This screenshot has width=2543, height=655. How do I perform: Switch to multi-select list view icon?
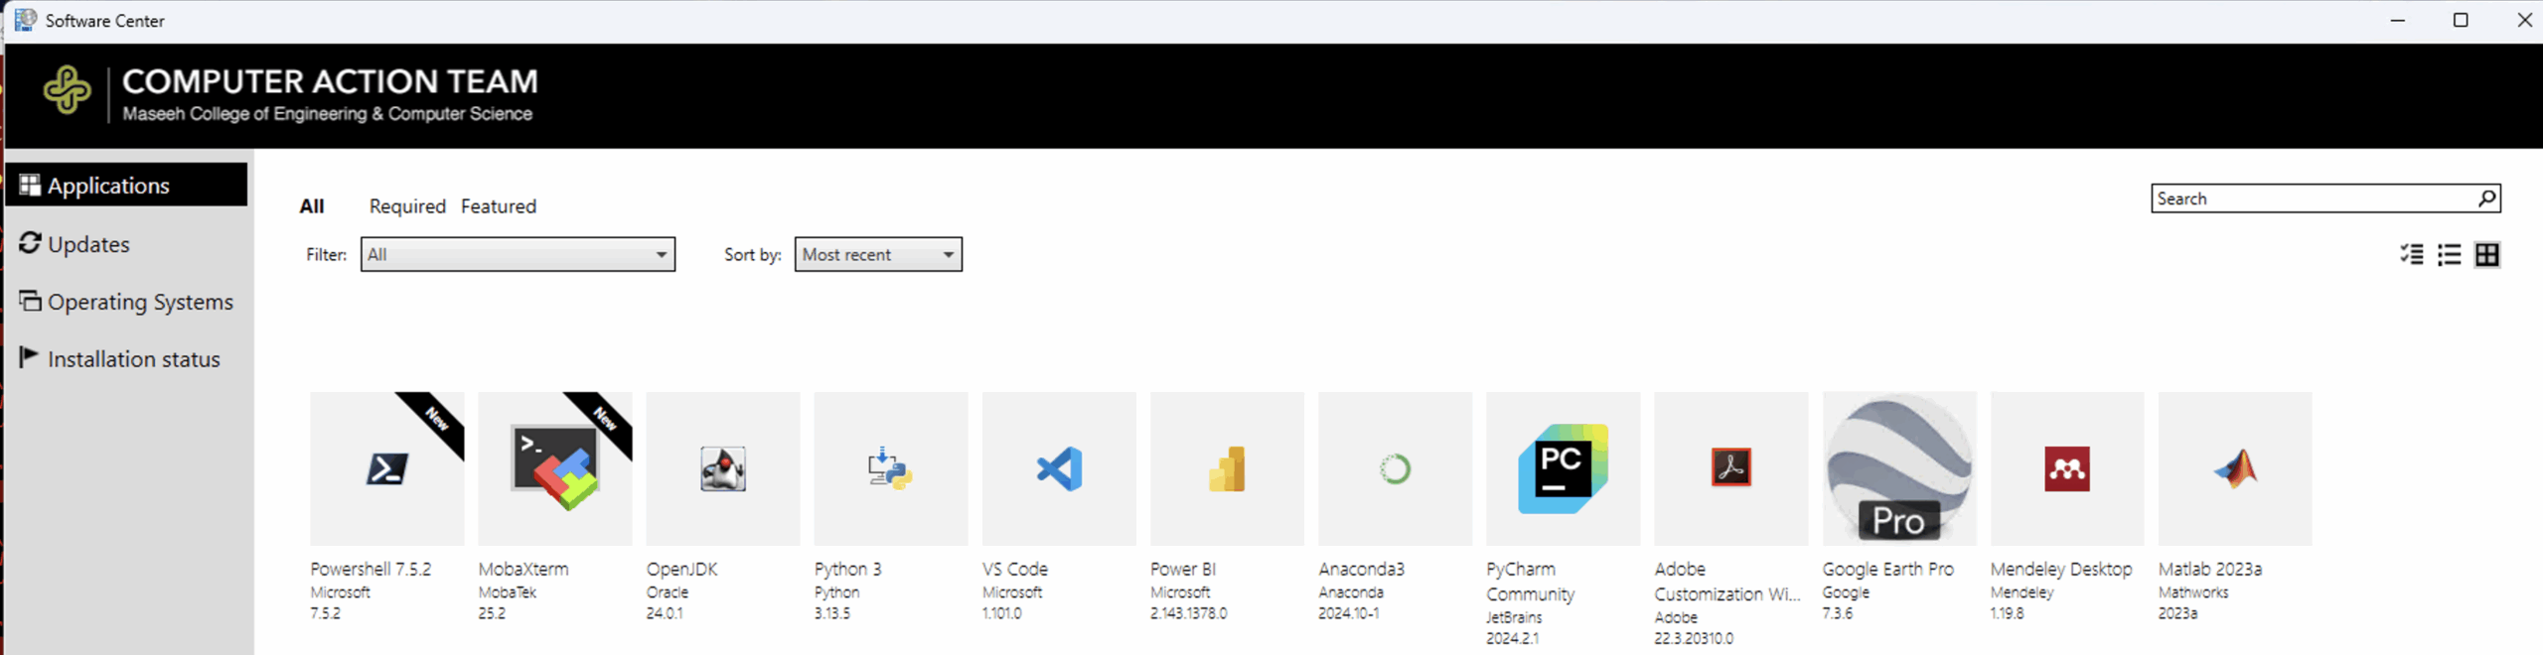(x=2412, y=255)
